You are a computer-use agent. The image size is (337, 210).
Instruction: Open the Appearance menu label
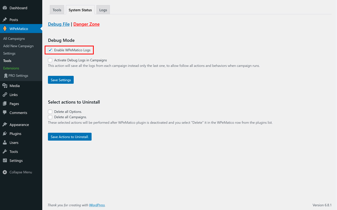click(19, 125)
